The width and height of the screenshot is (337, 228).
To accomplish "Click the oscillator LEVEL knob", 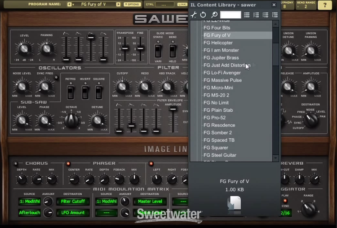I will pos(24,49).
